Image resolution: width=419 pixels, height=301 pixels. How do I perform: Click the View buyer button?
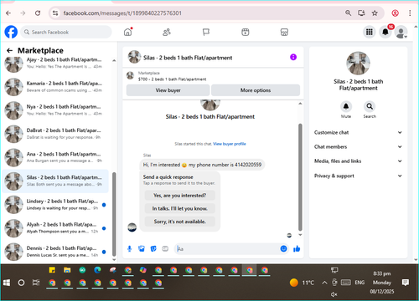[168, 90]
